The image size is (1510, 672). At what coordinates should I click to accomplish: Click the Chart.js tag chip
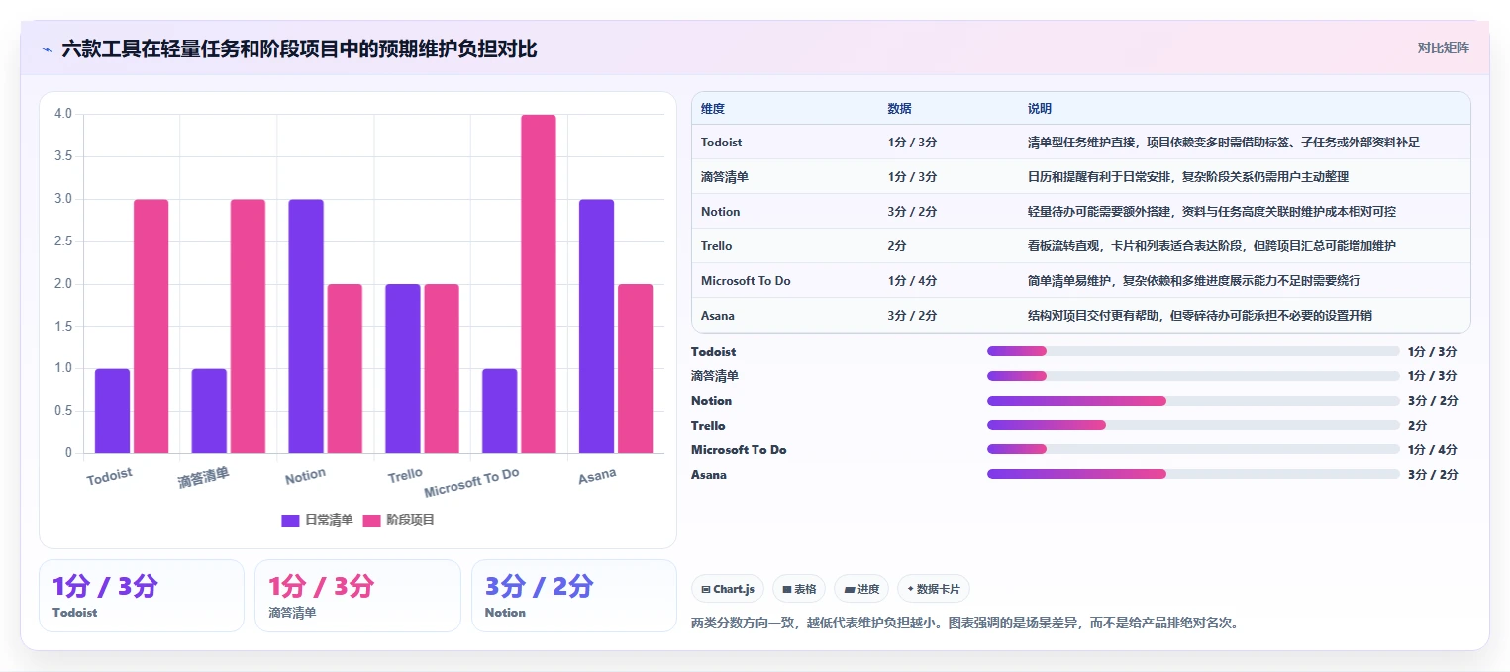tap(727, 589)
